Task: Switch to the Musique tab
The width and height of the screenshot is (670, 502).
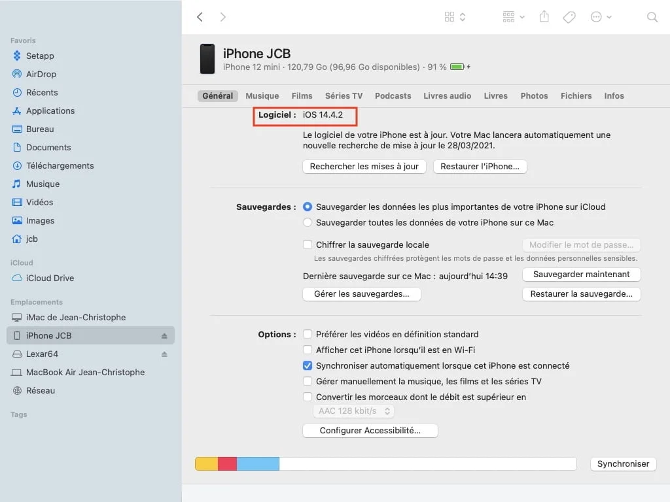Action: [262, 96]
